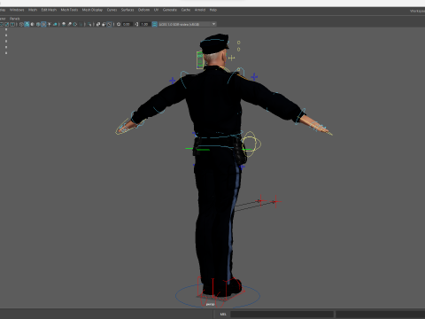Open the UV menu
This screenshot has width=425, height=319.
point(156,10)
